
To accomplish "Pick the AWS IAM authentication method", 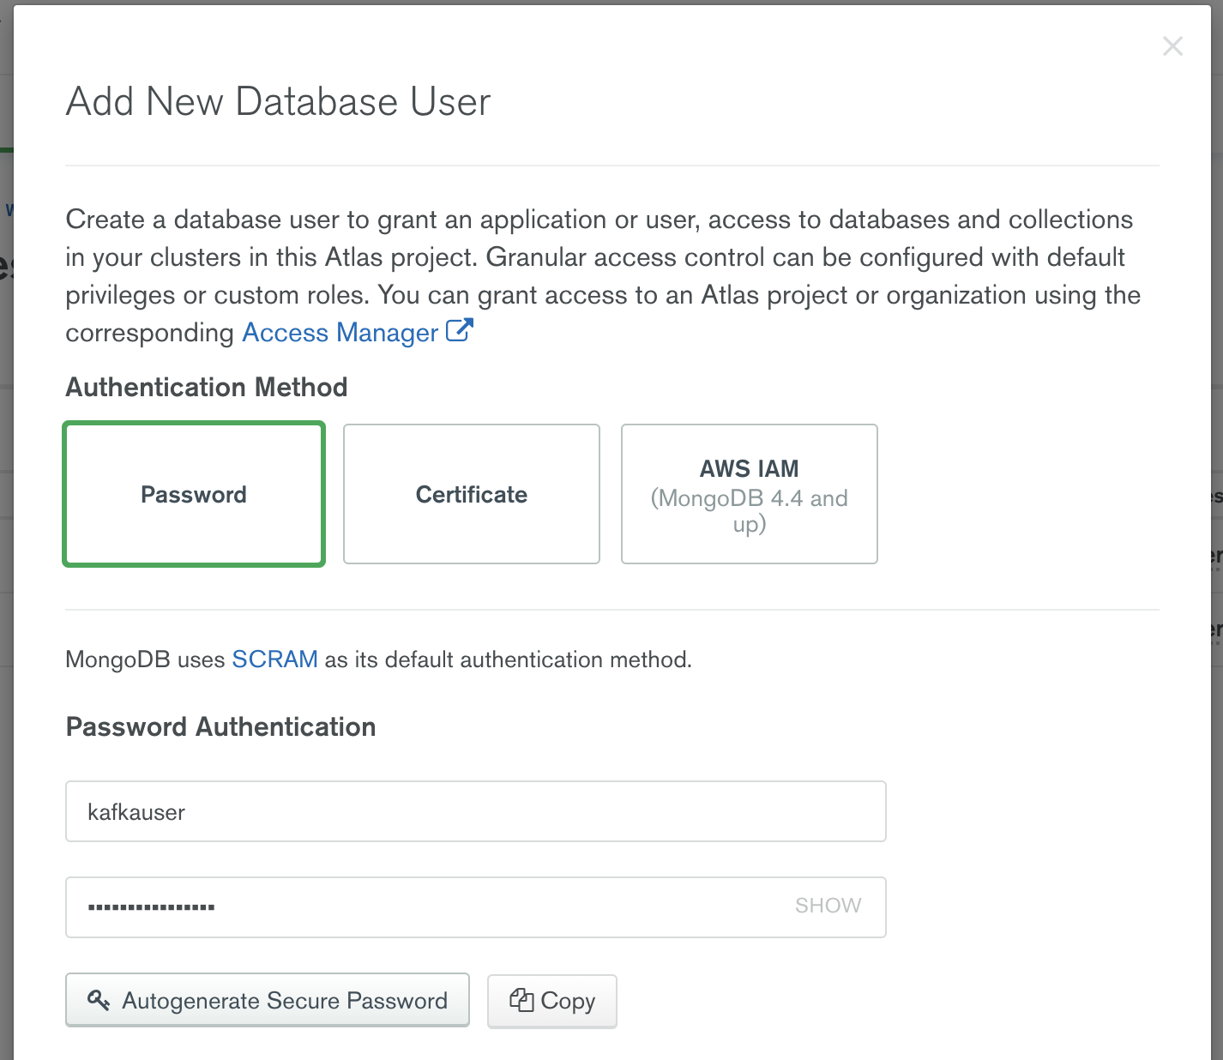I will point(749,494).
